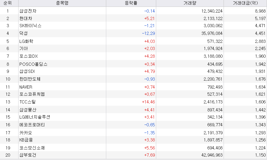Select the 포스코퓨처엠 stock name

coord(32,94)
